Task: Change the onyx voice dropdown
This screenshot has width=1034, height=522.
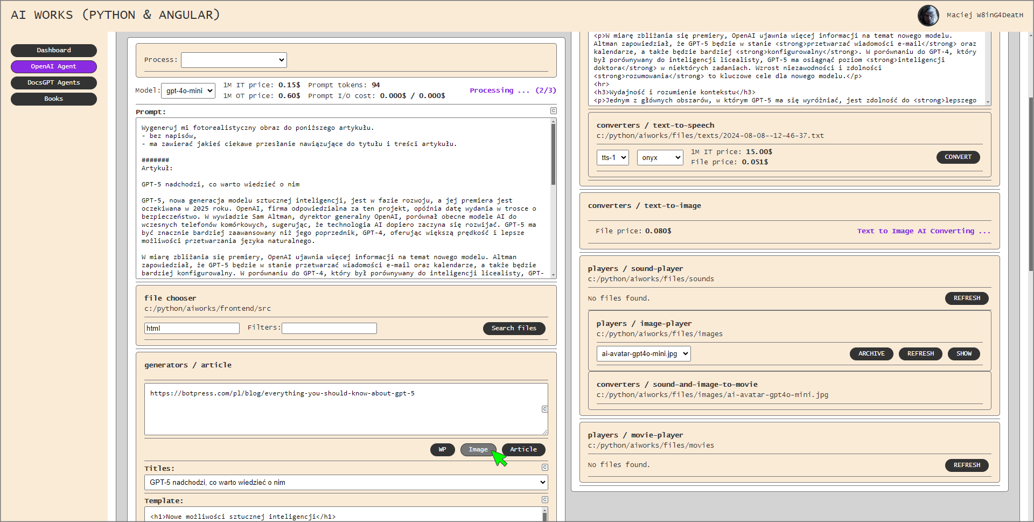Action: 660,158
